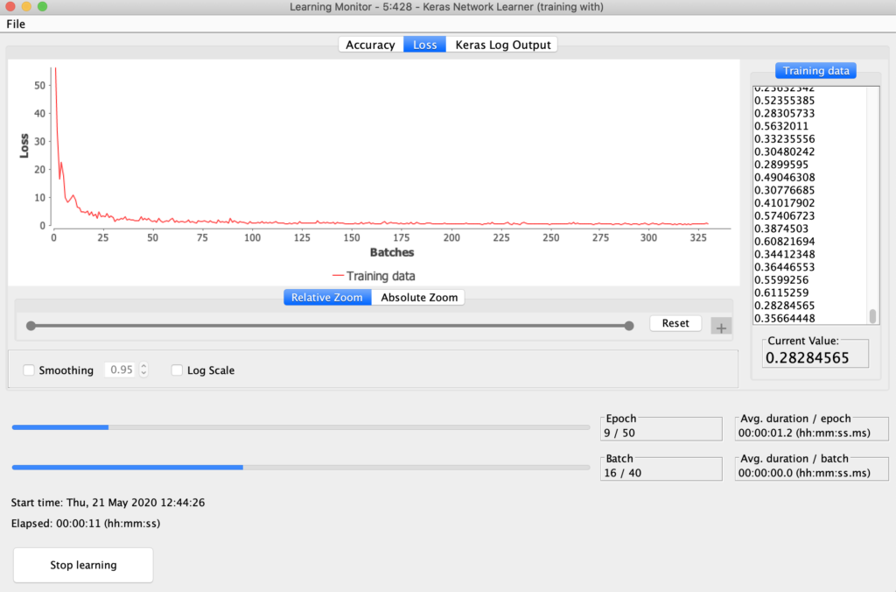Click the right zoom slider handle
The width and height of the screenshot is (896, 592).
click(x=629, y=326)
